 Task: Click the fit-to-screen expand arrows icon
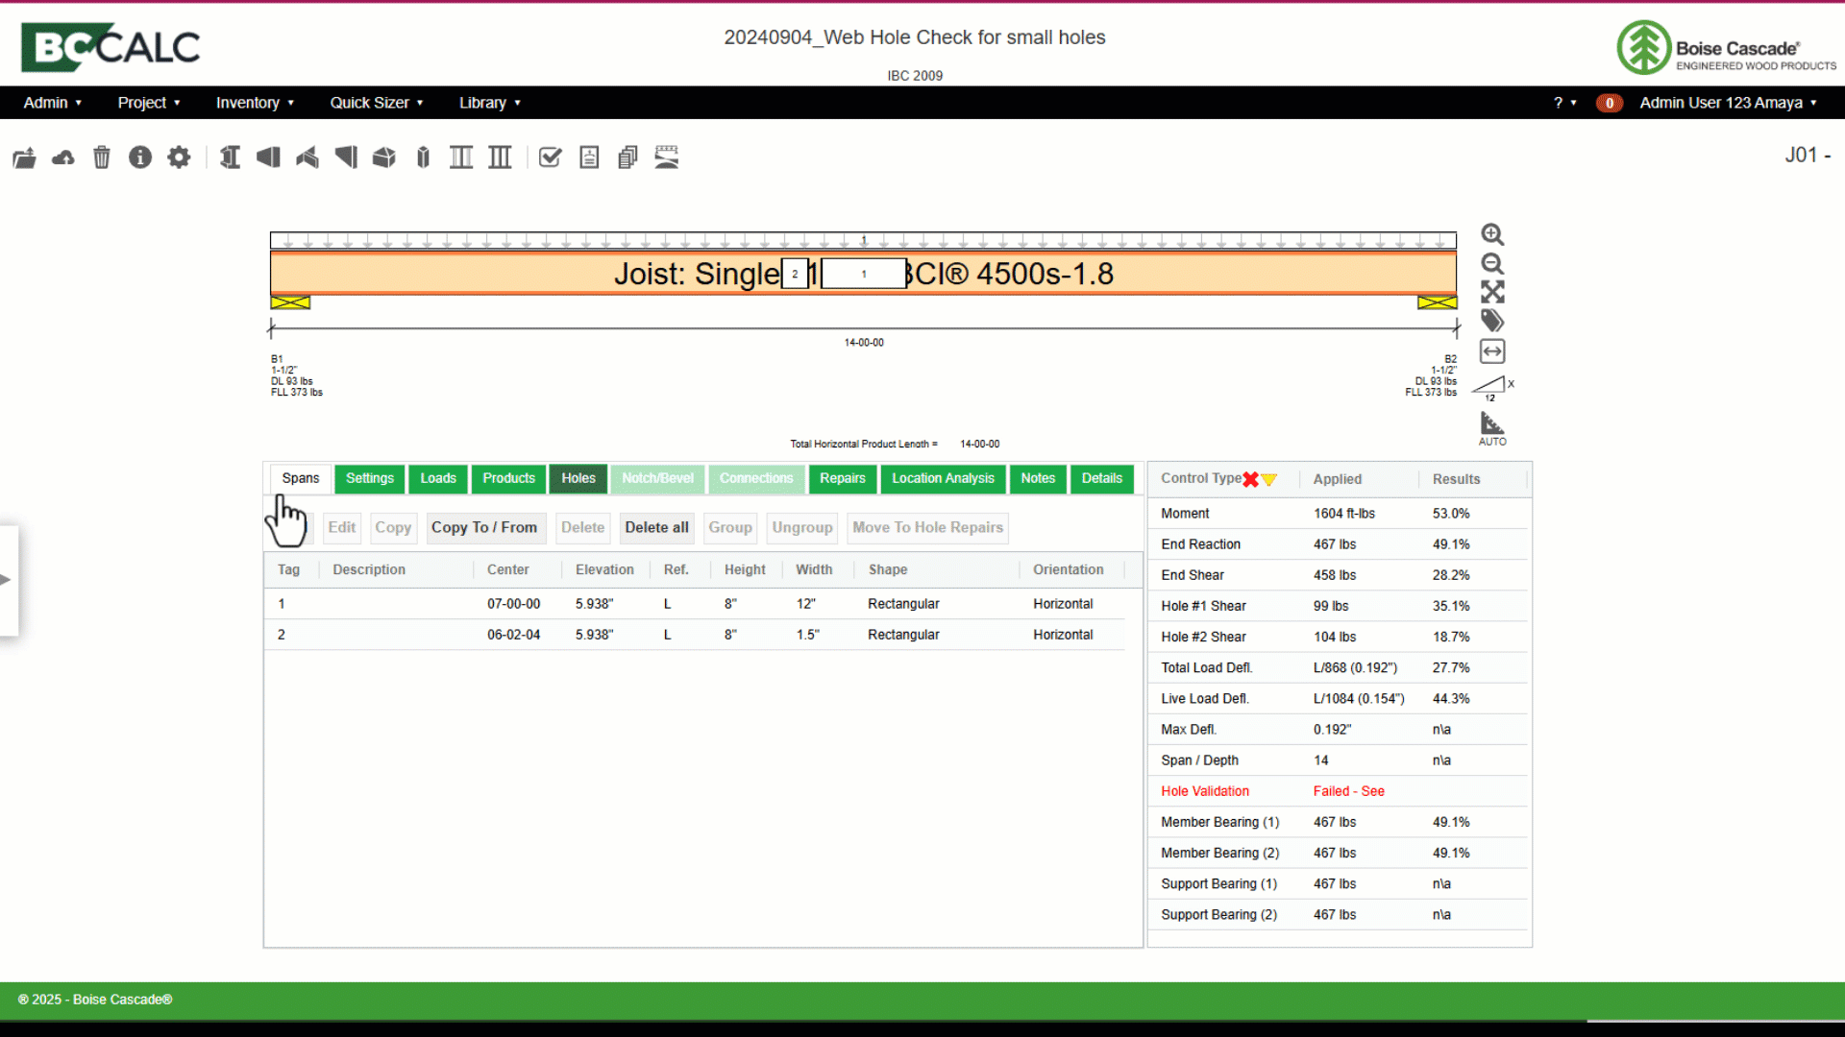pyautogui.click(x=1492, y=292)
